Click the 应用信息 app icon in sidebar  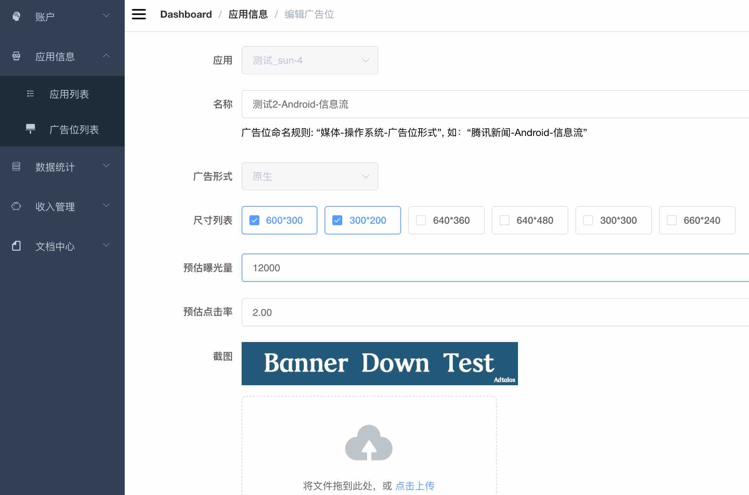(x=16, y=56)
